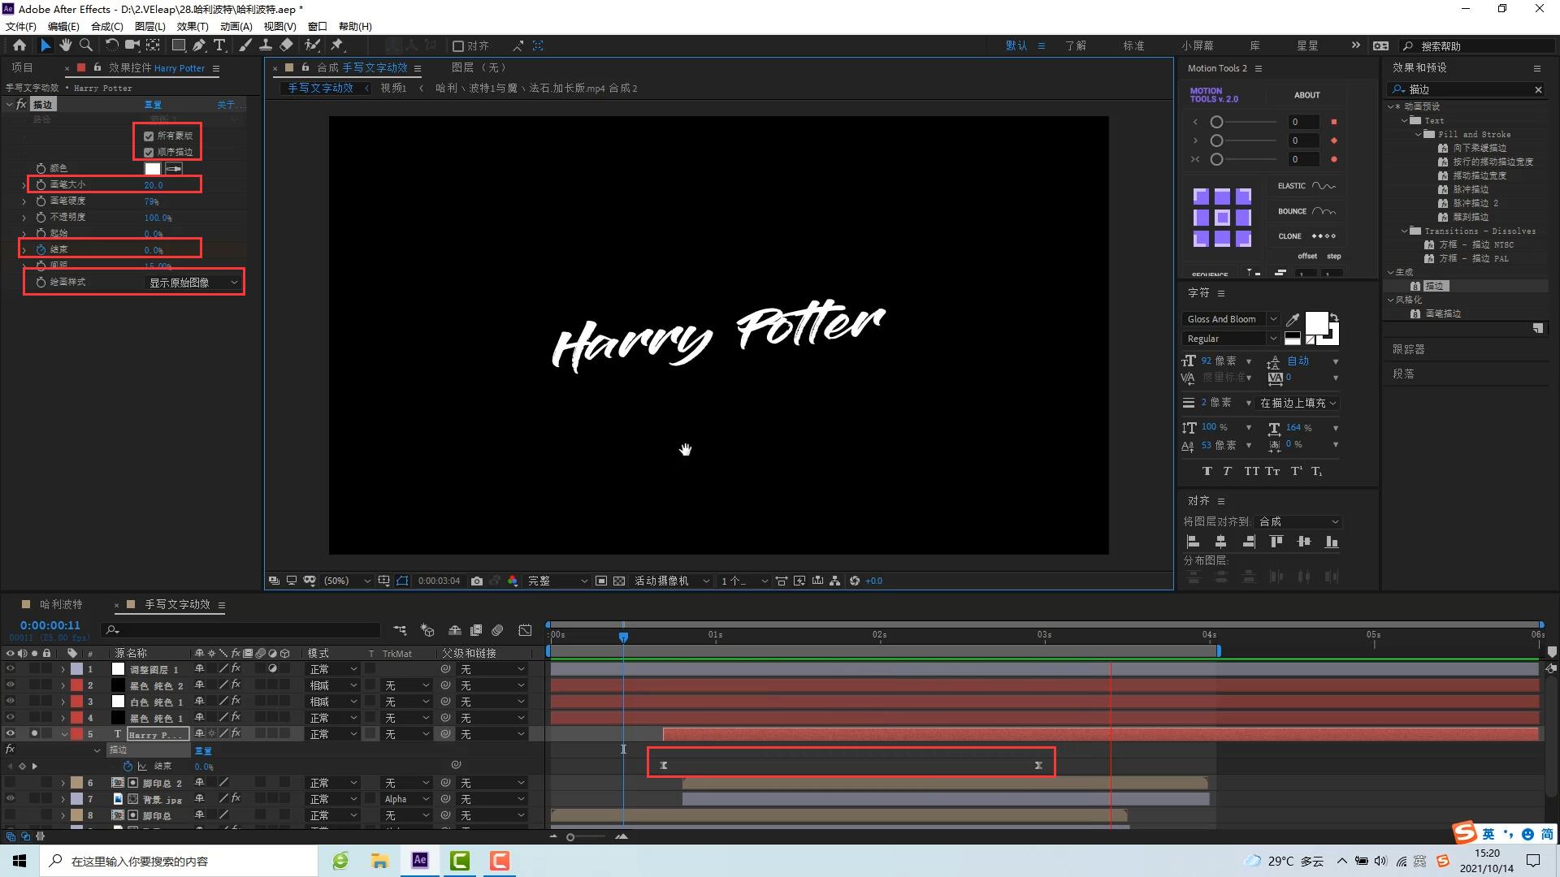Click the 重置 link for 描边 effect
This screenshot has width=1560, height=877.
[153, 105]
